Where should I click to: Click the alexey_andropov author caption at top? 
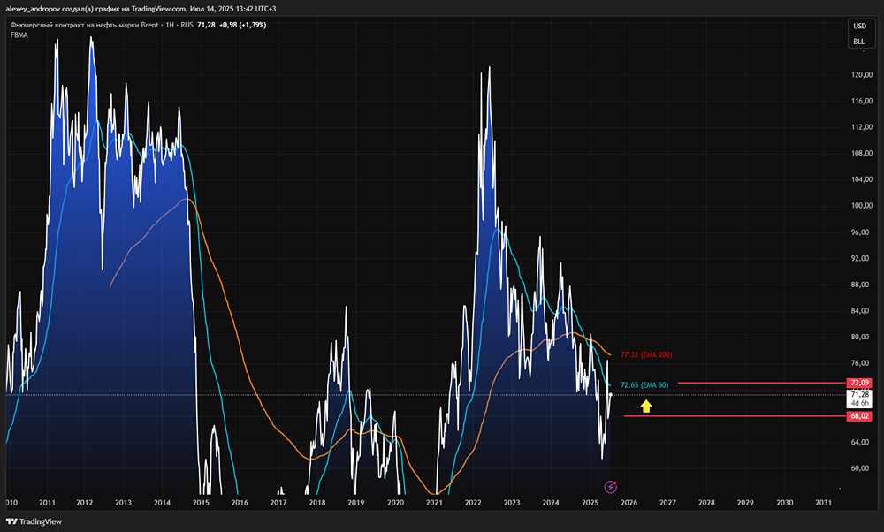(x=141, y=9)
